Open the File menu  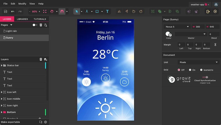(5, 4)
